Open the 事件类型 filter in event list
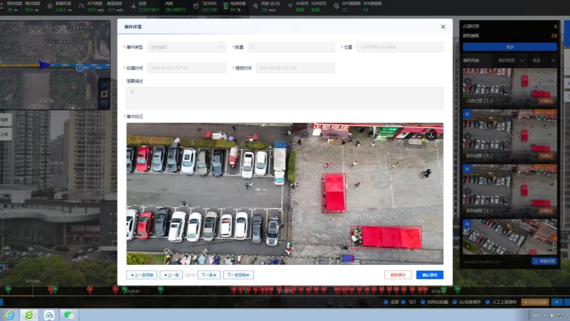570x321 pixels. point(510,61)
